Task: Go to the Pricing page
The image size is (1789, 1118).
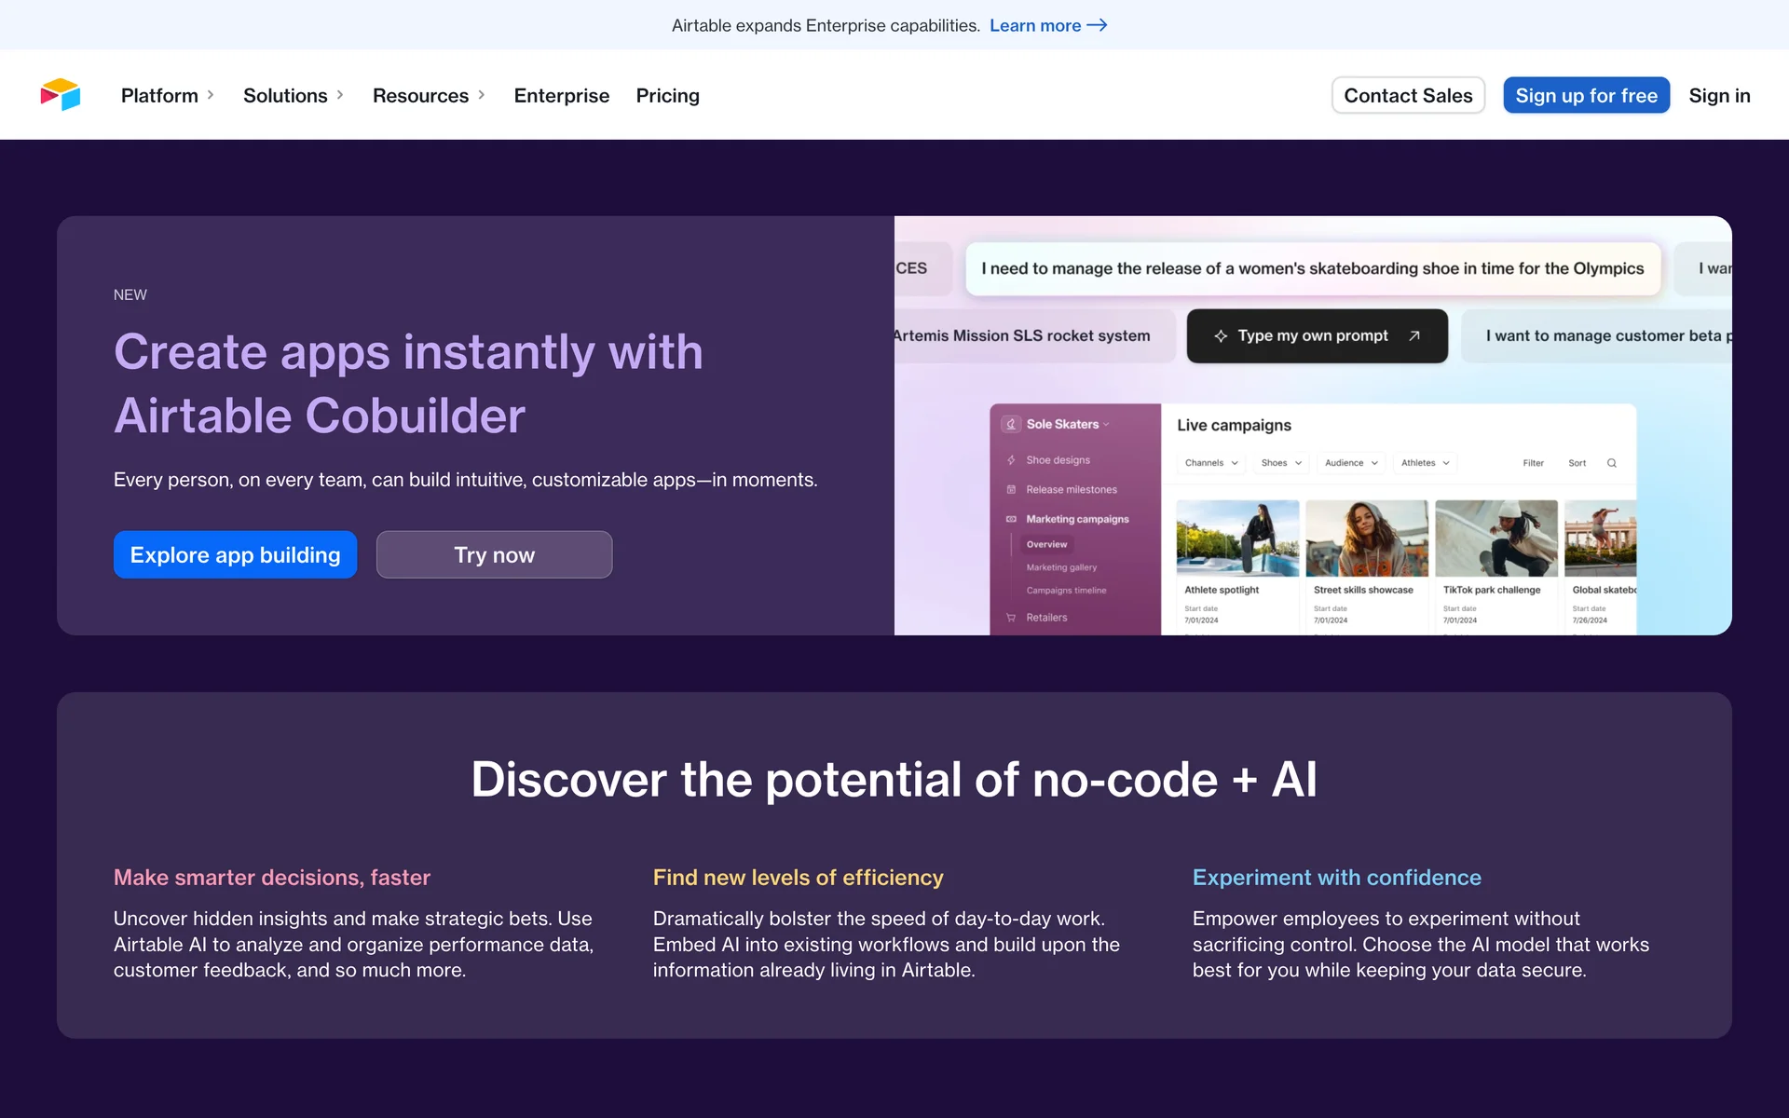Action: [x=667, y=96]
